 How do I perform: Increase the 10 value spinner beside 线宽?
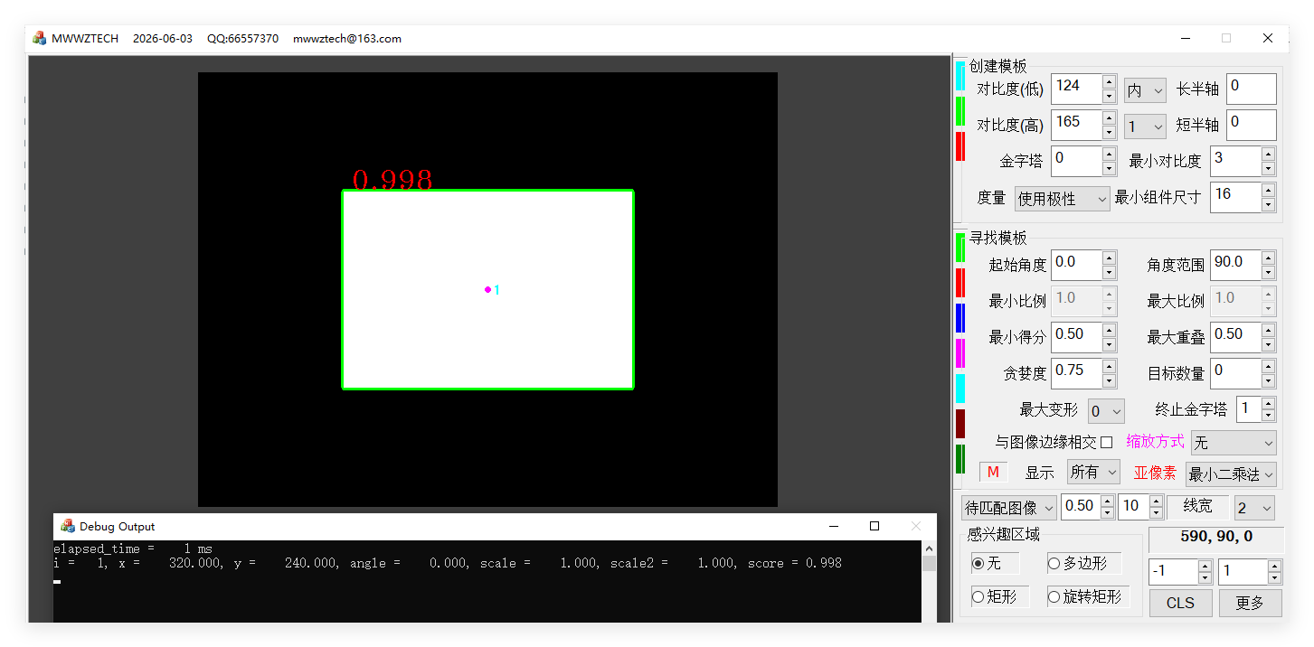point(1156,501)
